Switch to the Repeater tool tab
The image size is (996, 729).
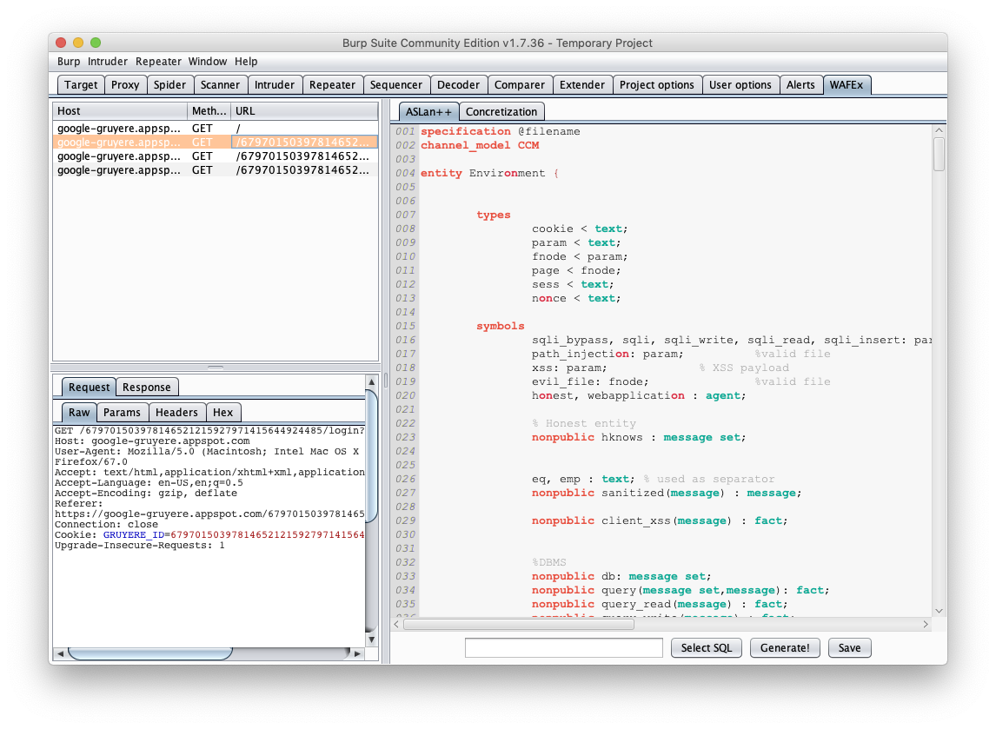click(x=332, y=85)
